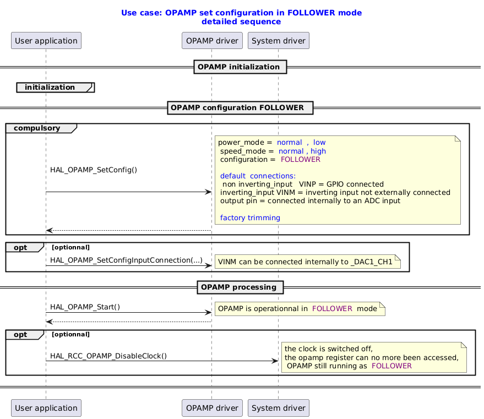This screenshot has width=484, height=419.
Task: Select the top "User application" participant box
Action: (x=46, y=40)
